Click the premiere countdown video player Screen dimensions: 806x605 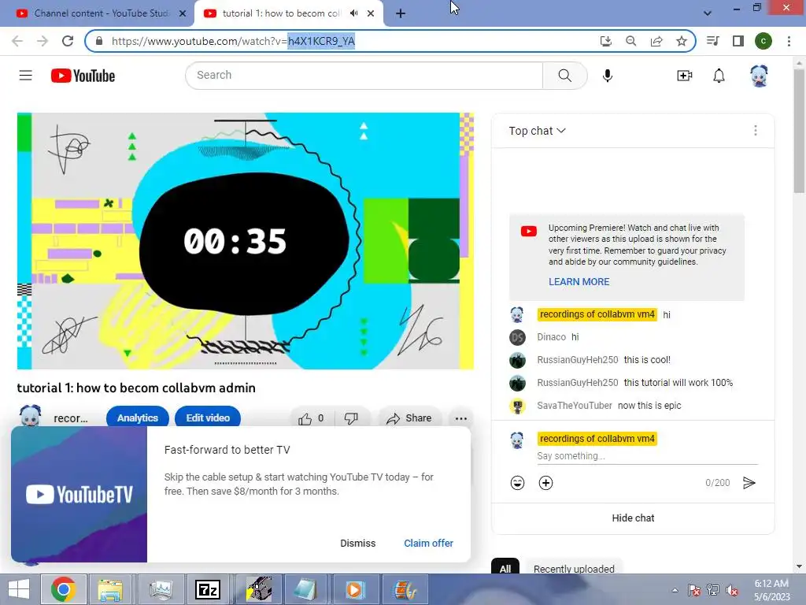click(x=246, y=241)
